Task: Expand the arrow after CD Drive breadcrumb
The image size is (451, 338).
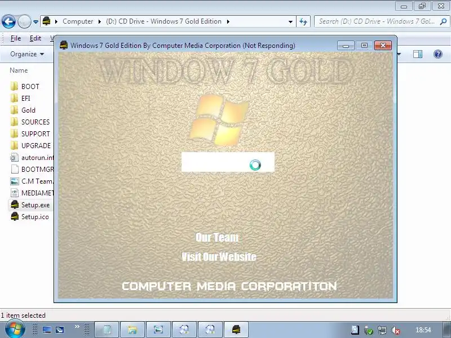Action: (x=228, y=21)
